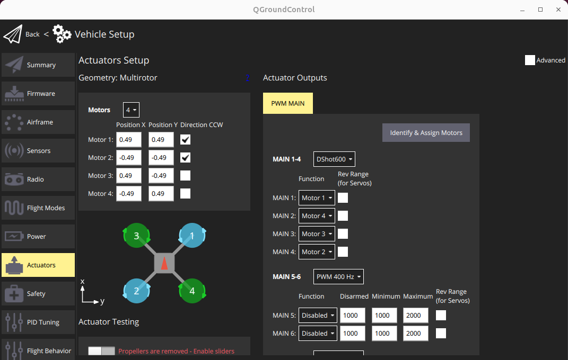Open the Airframe setup page
Image resolution: width=568 pixels, height=360 pixels.
[x=38, y=122]
